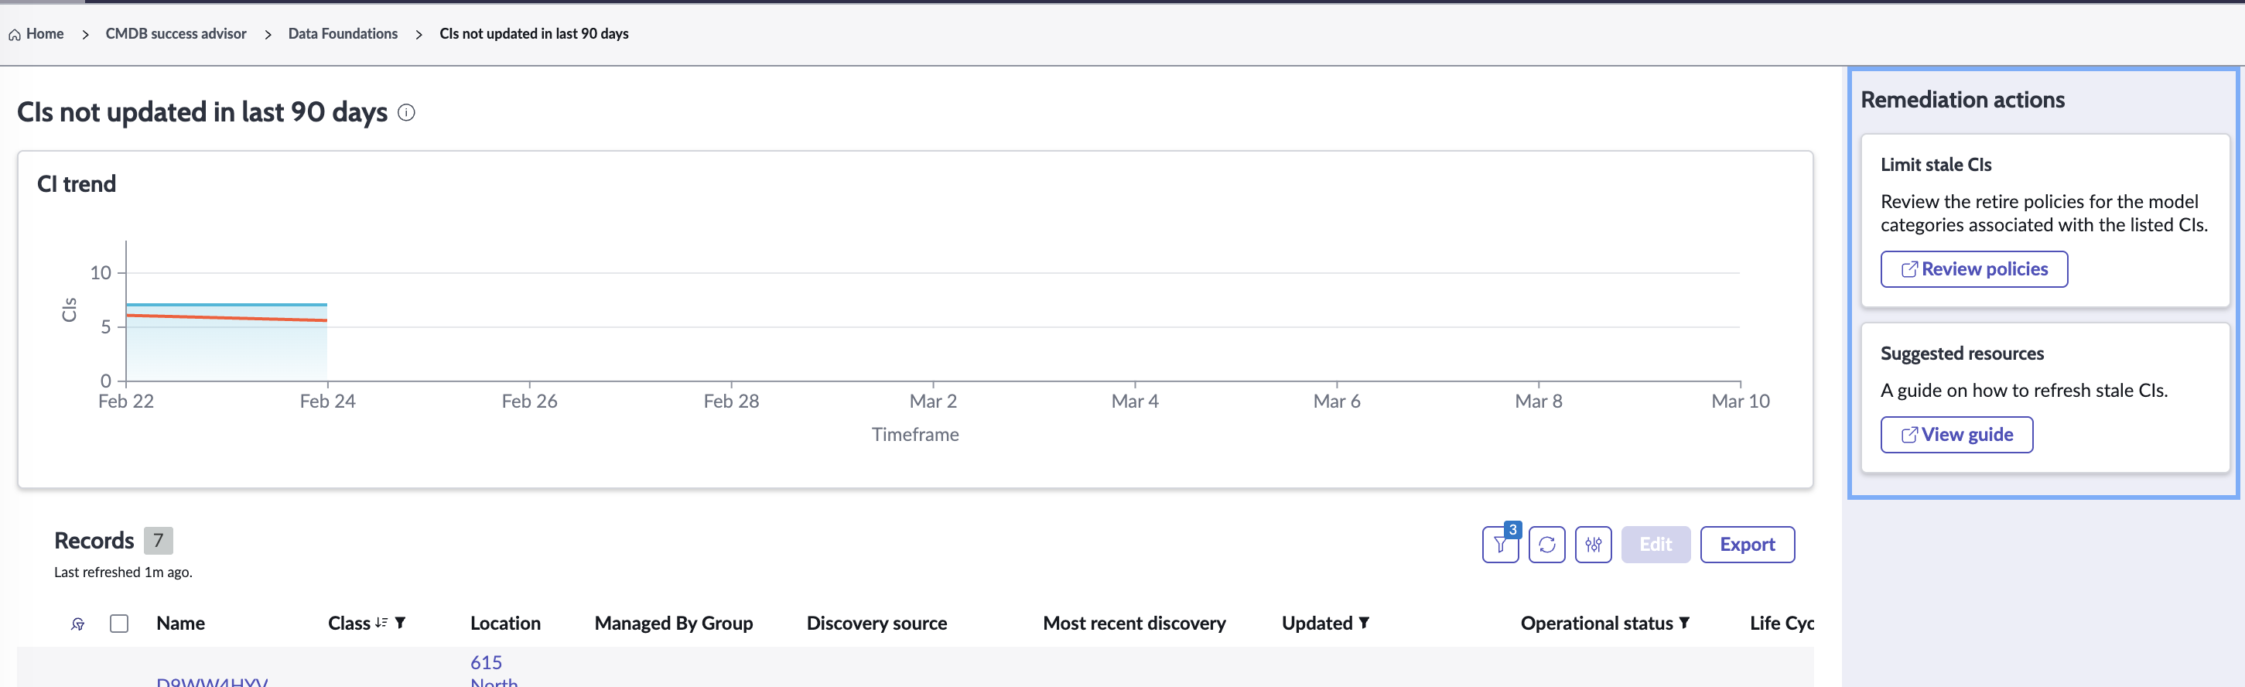Sort by Operational status column

pos(1597,624)
